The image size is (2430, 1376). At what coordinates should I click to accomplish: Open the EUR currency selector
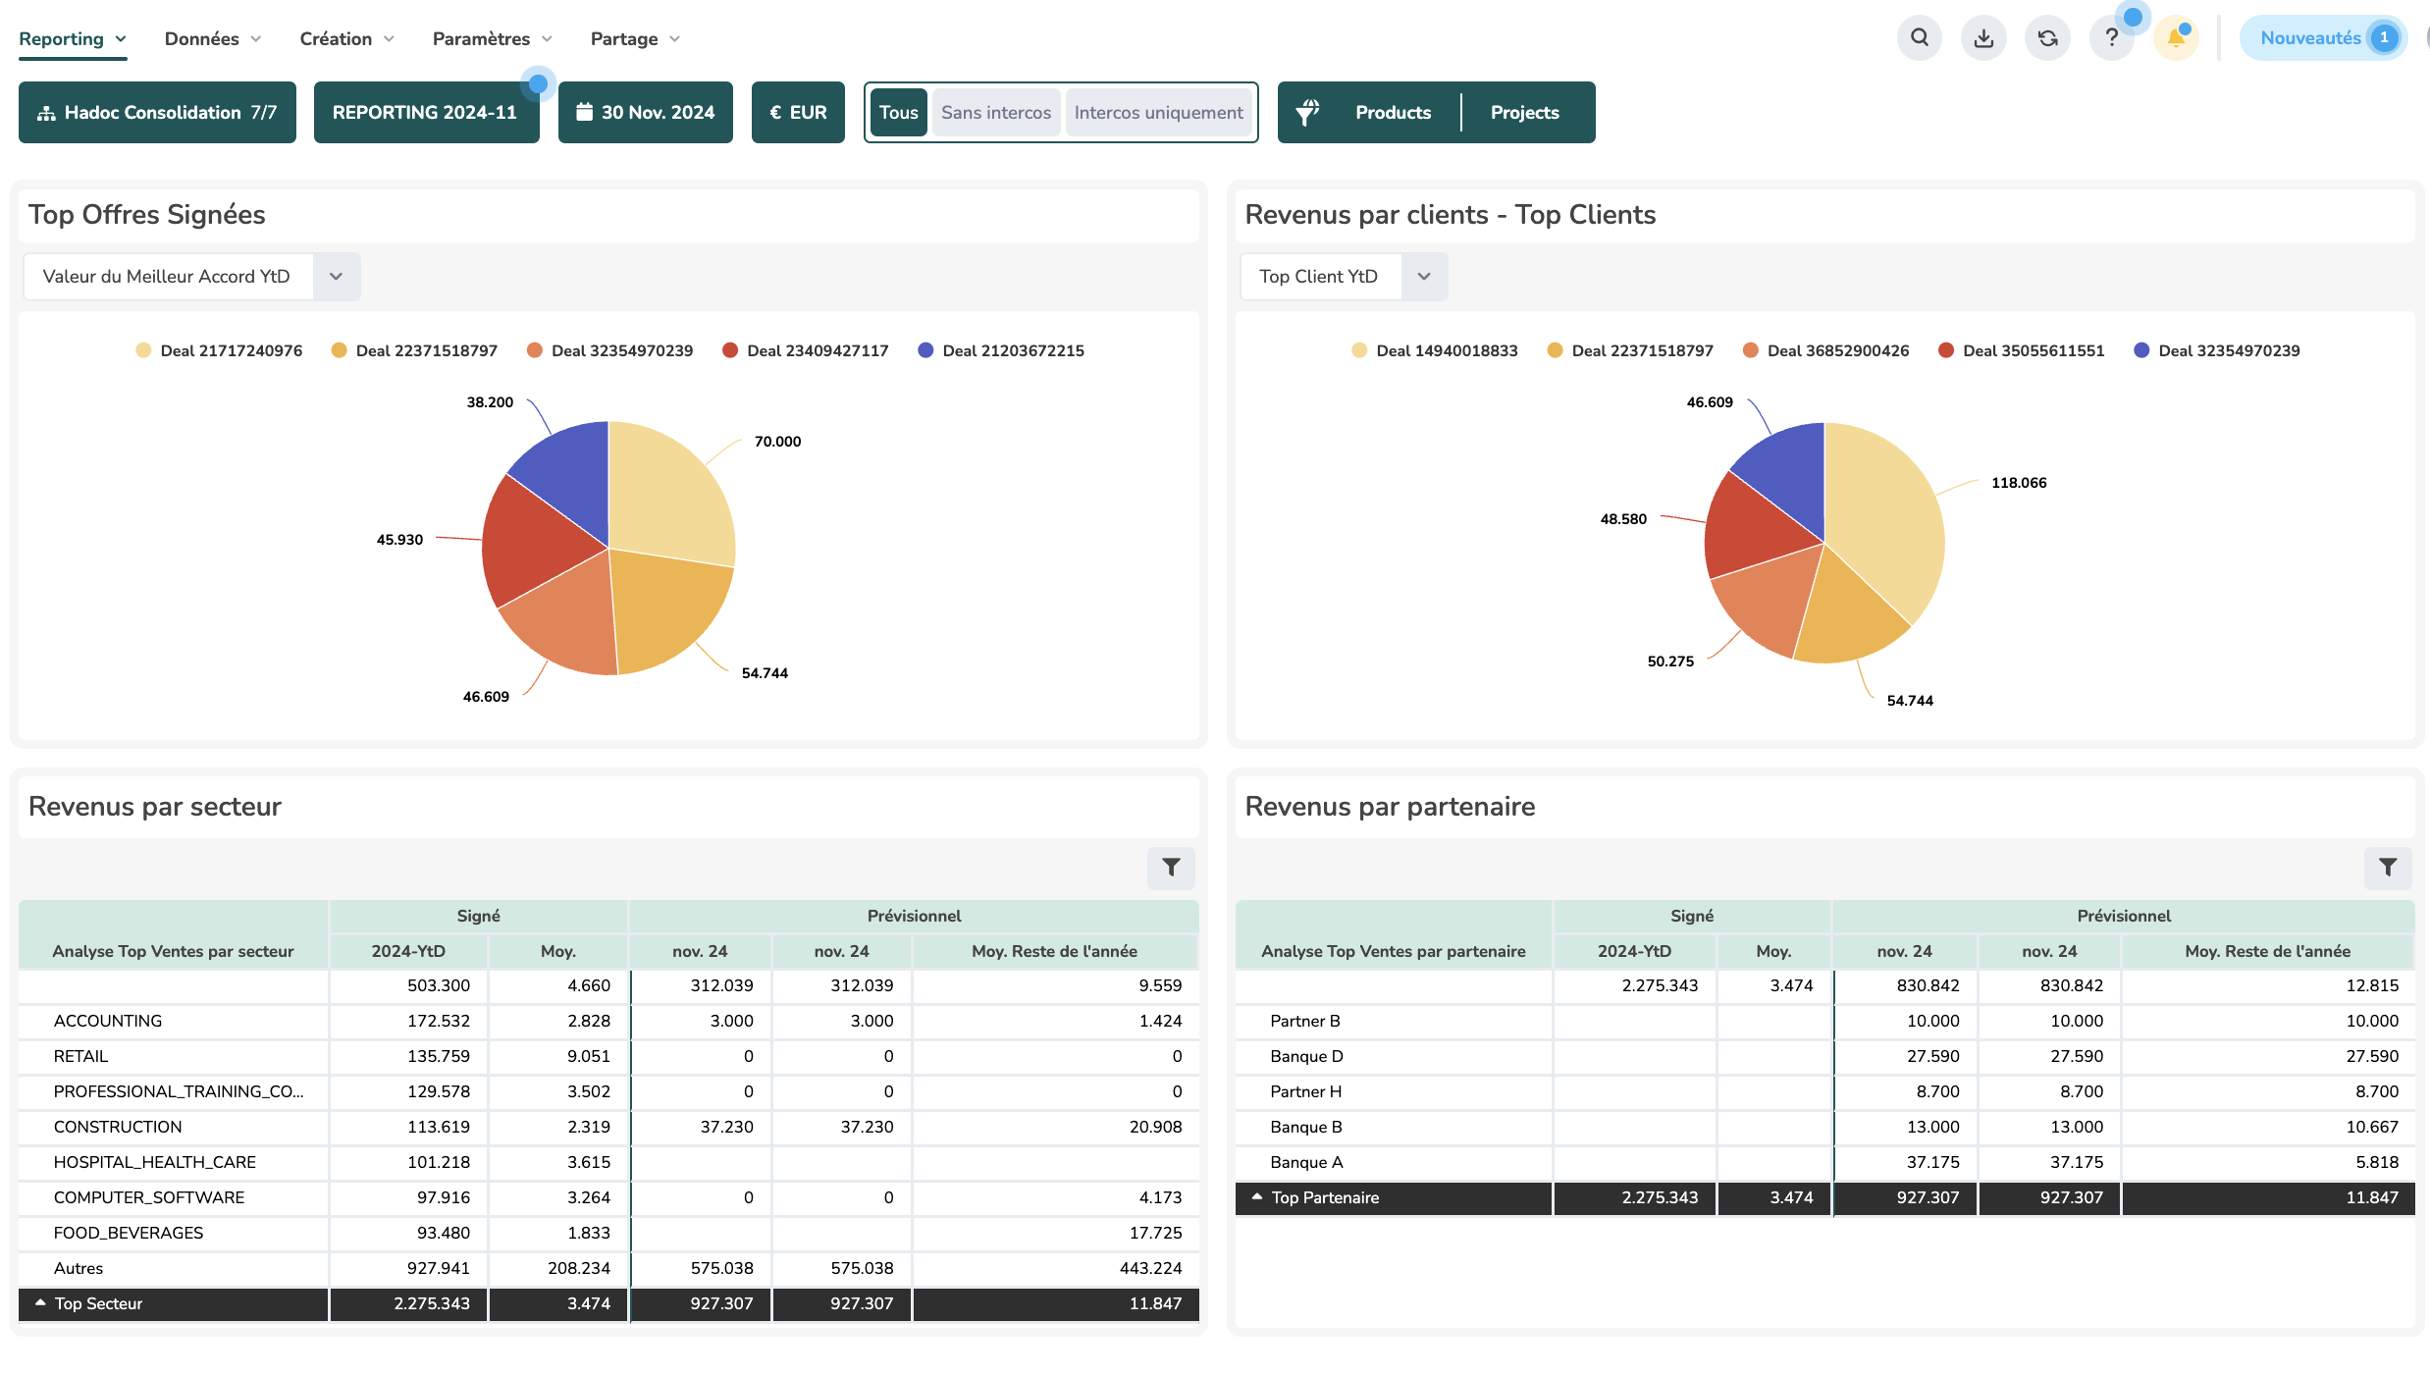click(x=798, y=113)
